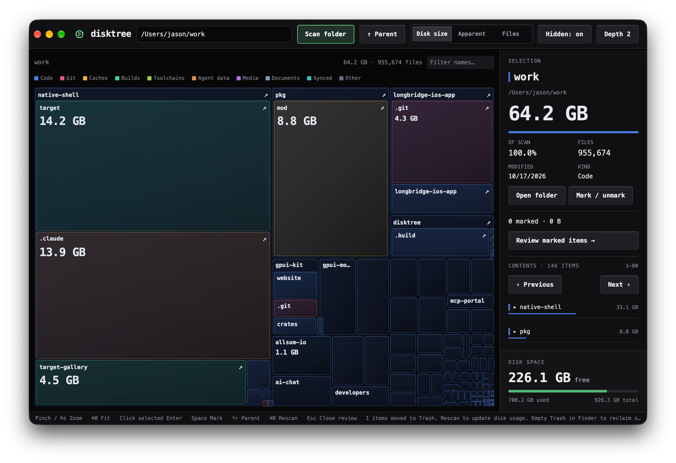Open target folder using its arrow icon
Image resolution: width=676 pixels, height=463 pixels.
(264, 108)
